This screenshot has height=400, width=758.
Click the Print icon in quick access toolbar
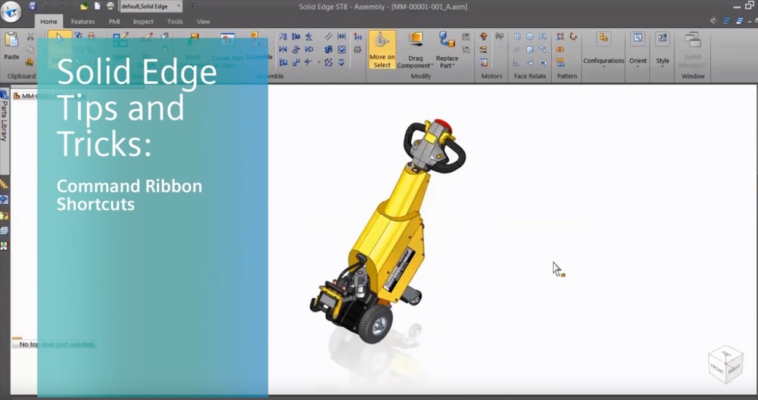point(111,6)
